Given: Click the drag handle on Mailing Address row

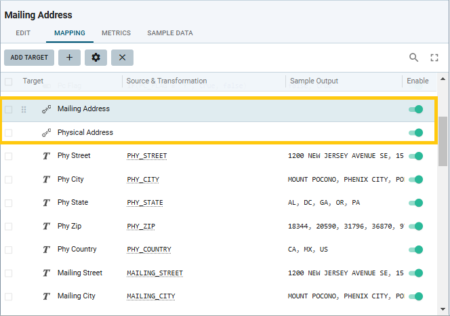Looking at the screenshot, I should point(24,109).
